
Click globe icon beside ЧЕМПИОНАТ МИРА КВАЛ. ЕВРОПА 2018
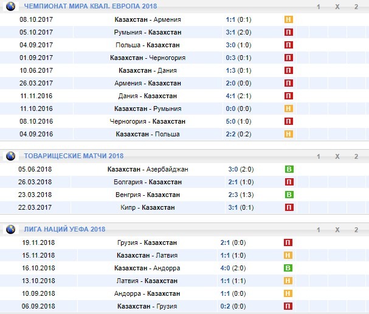pos(10,6)
